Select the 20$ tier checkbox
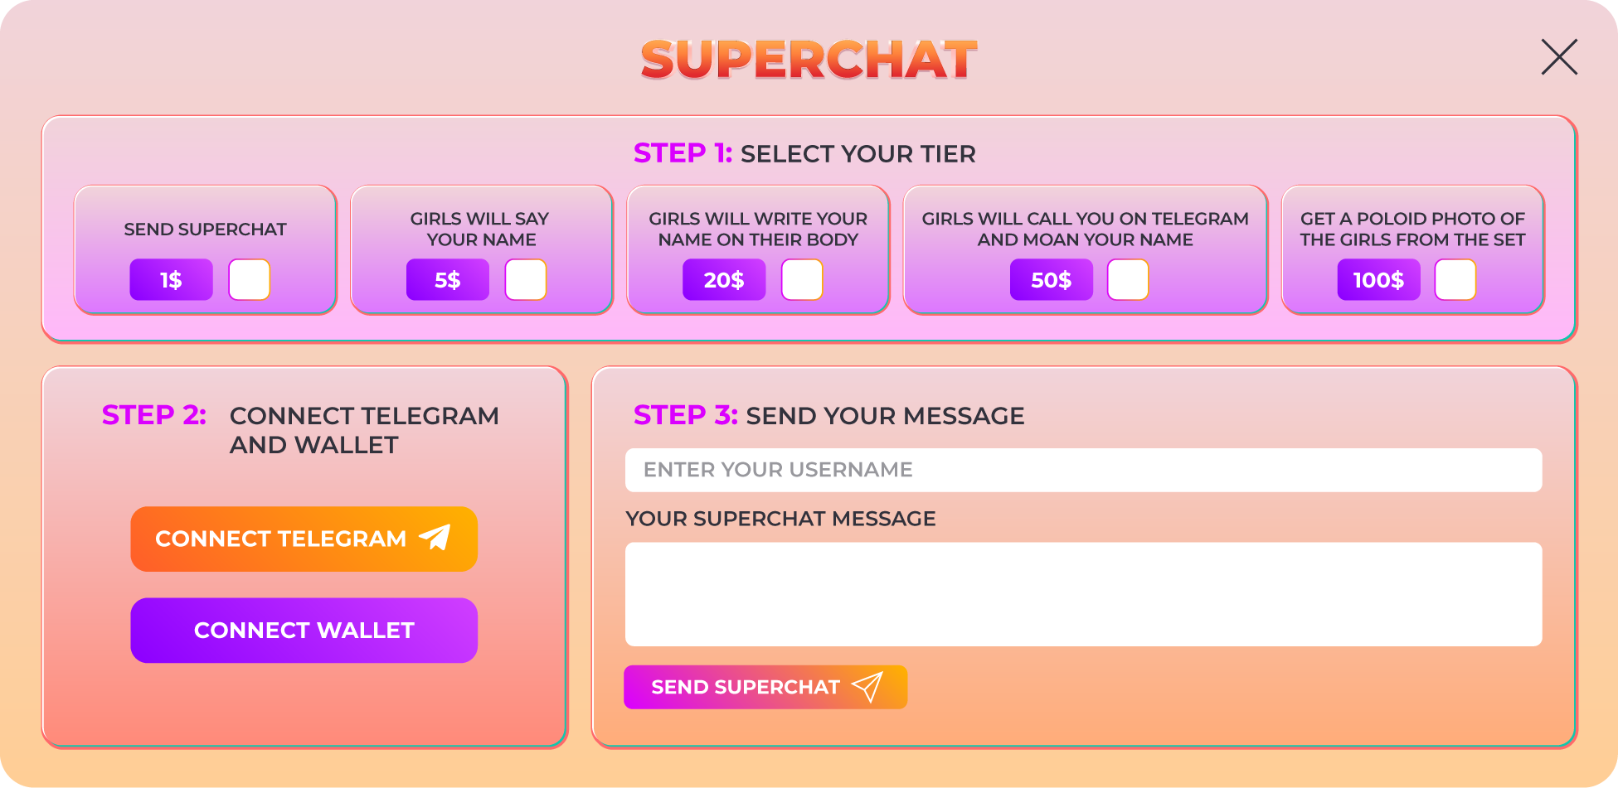 802,280
